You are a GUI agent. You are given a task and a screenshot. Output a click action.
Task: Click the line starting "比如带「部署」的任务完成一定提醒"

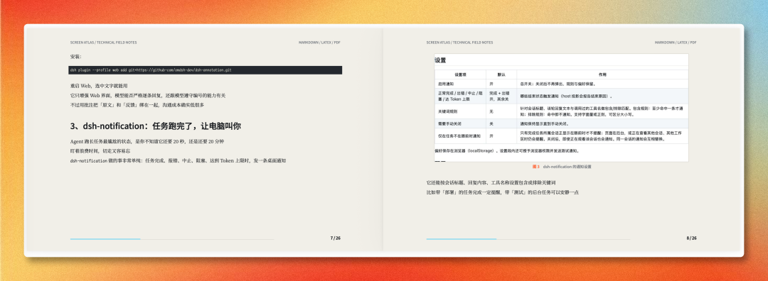(503, 192)
